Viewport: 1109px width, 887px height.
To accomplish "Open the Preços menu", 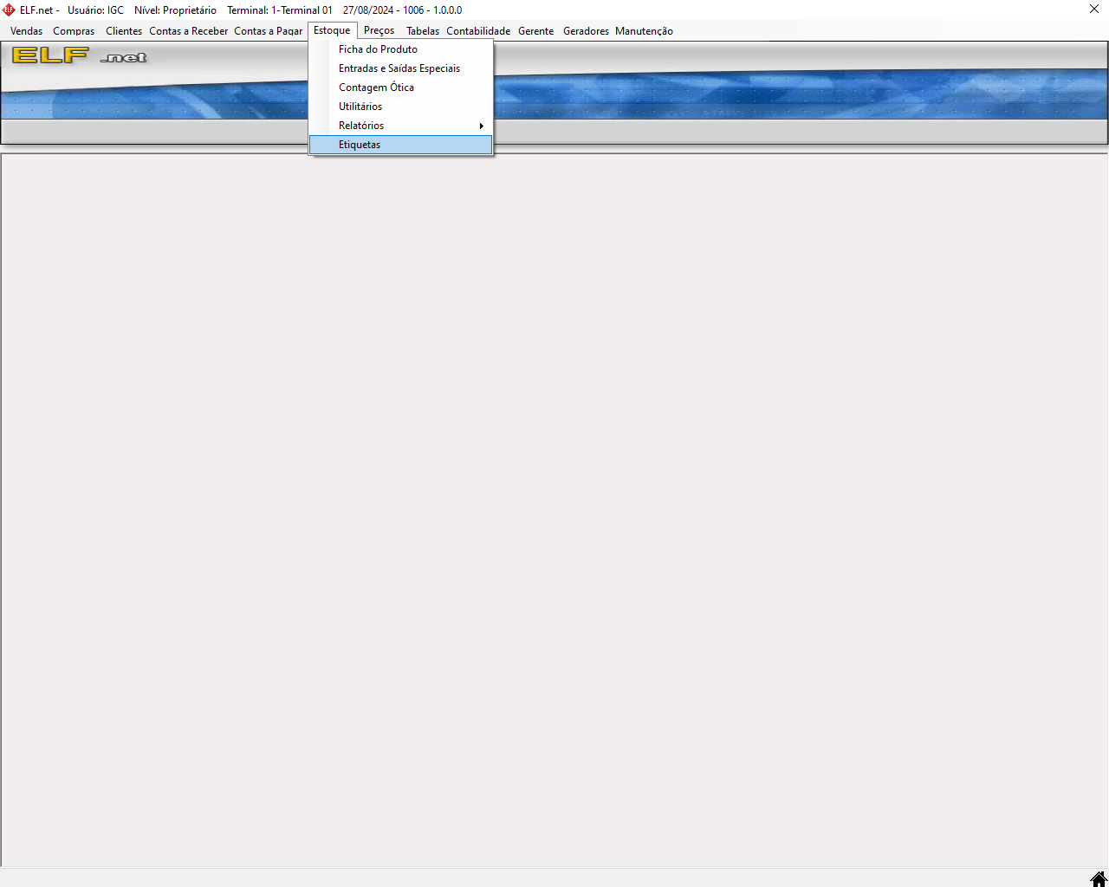I will click(x=379, y=31).
